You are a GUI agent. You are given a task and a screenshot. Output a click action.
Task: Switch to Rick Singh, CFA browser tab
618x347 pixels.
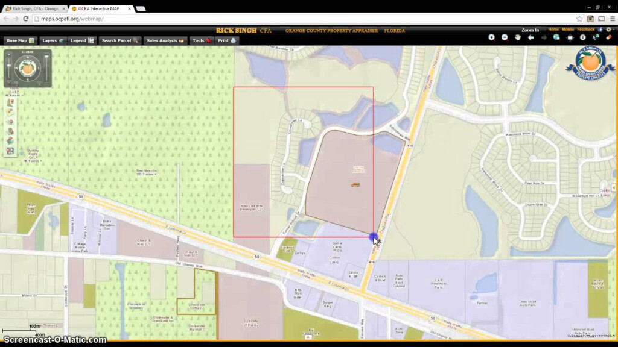pyautogui.click(x=34, y=8)
